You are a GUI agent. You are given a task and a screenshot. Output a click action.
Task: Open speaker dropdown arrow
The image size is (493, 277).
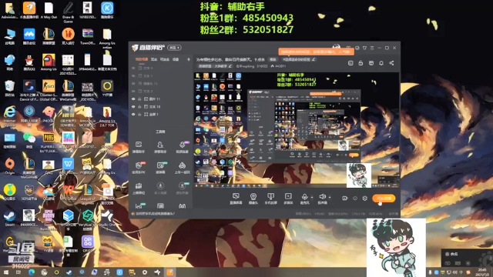[330, 198]
